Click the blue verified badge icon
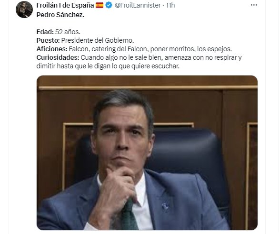Viewport: 279px width, 234px height. point(109,5)
